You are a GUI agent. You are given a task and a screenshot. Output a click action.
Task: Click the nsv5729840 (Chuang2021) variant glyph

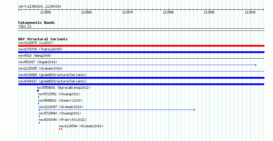tap(39, 116)
